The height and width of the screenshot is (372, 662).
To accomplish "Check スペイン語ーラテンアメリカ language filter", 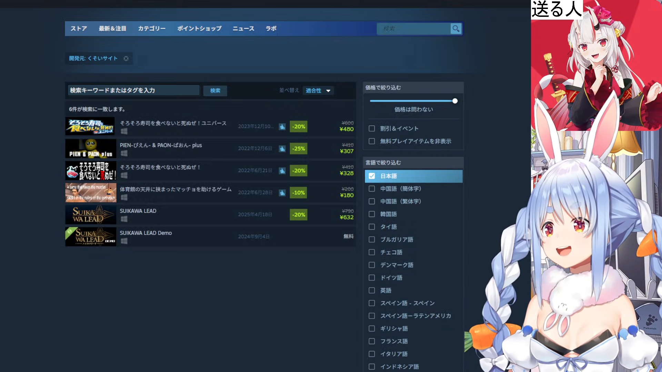I will 372,316.
